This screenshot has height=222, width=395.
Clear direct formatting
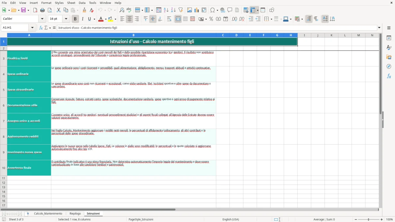point(92,10)
